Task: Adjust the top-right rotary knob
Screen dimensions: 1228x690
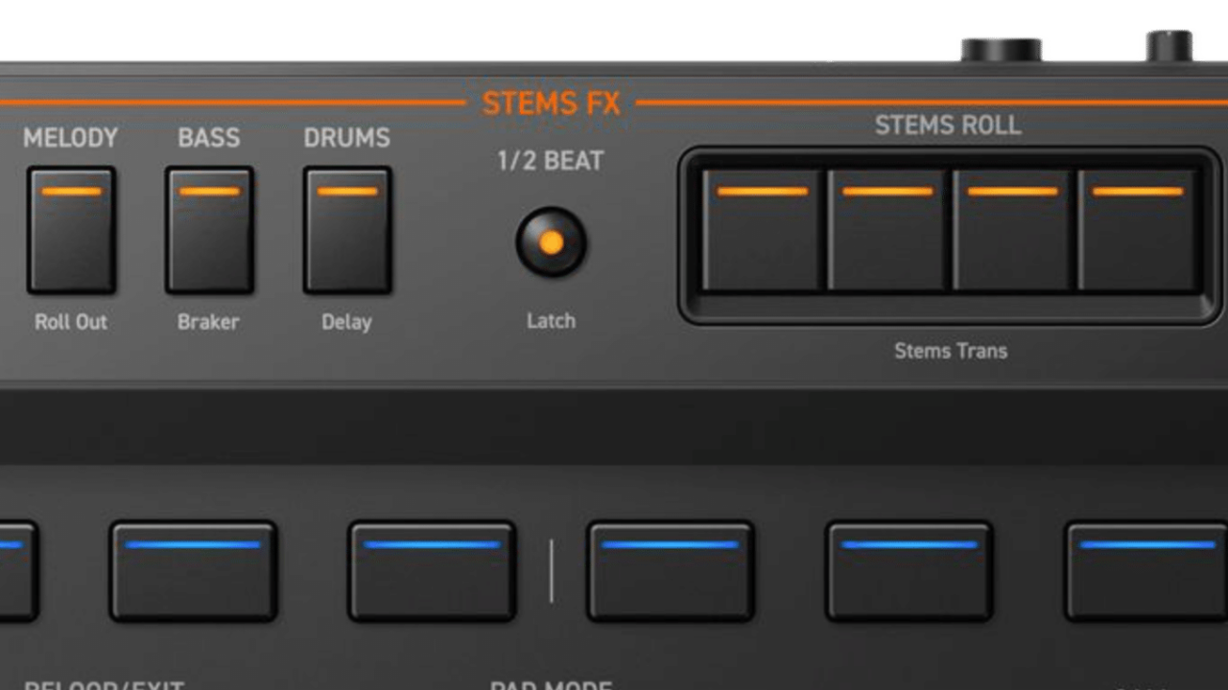Action: click(1168, 43)
